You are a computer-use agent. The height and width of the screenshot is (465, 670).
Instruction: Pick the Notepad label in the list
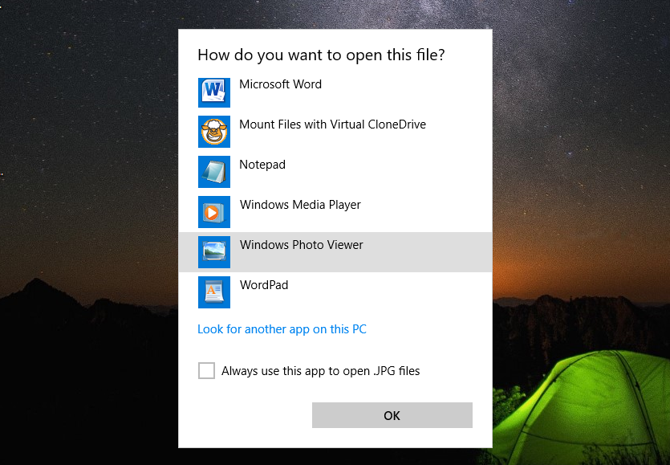click(262, 165)
